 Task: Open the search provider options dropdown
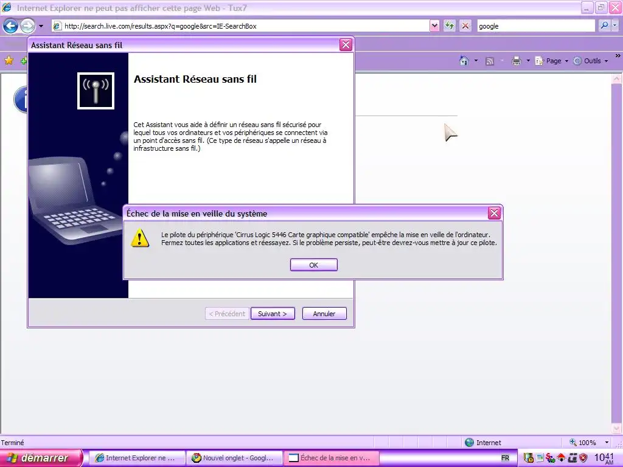tap(615, 26)
